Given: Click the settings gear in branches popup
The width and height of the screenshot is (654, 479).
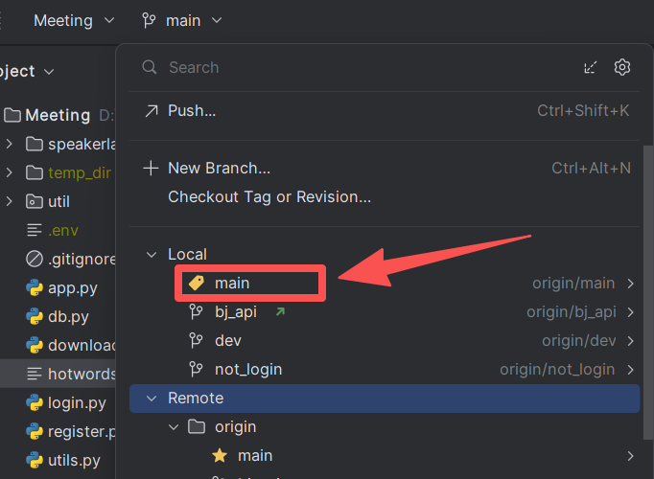Looking at the screenshot, I should coord(622,67).
